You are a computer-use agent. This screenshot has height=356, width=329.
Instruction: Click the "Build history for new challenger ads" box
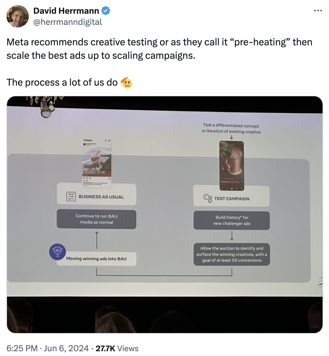click(232, 220)
